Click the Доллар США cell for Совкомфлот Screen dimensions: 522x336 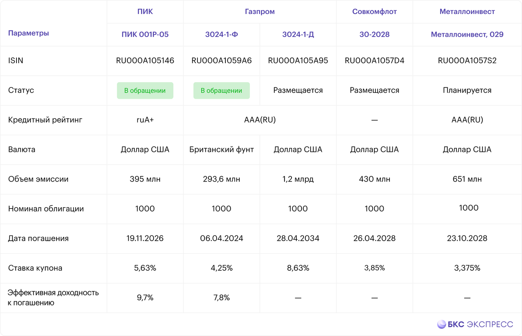(x=375, y=150)
